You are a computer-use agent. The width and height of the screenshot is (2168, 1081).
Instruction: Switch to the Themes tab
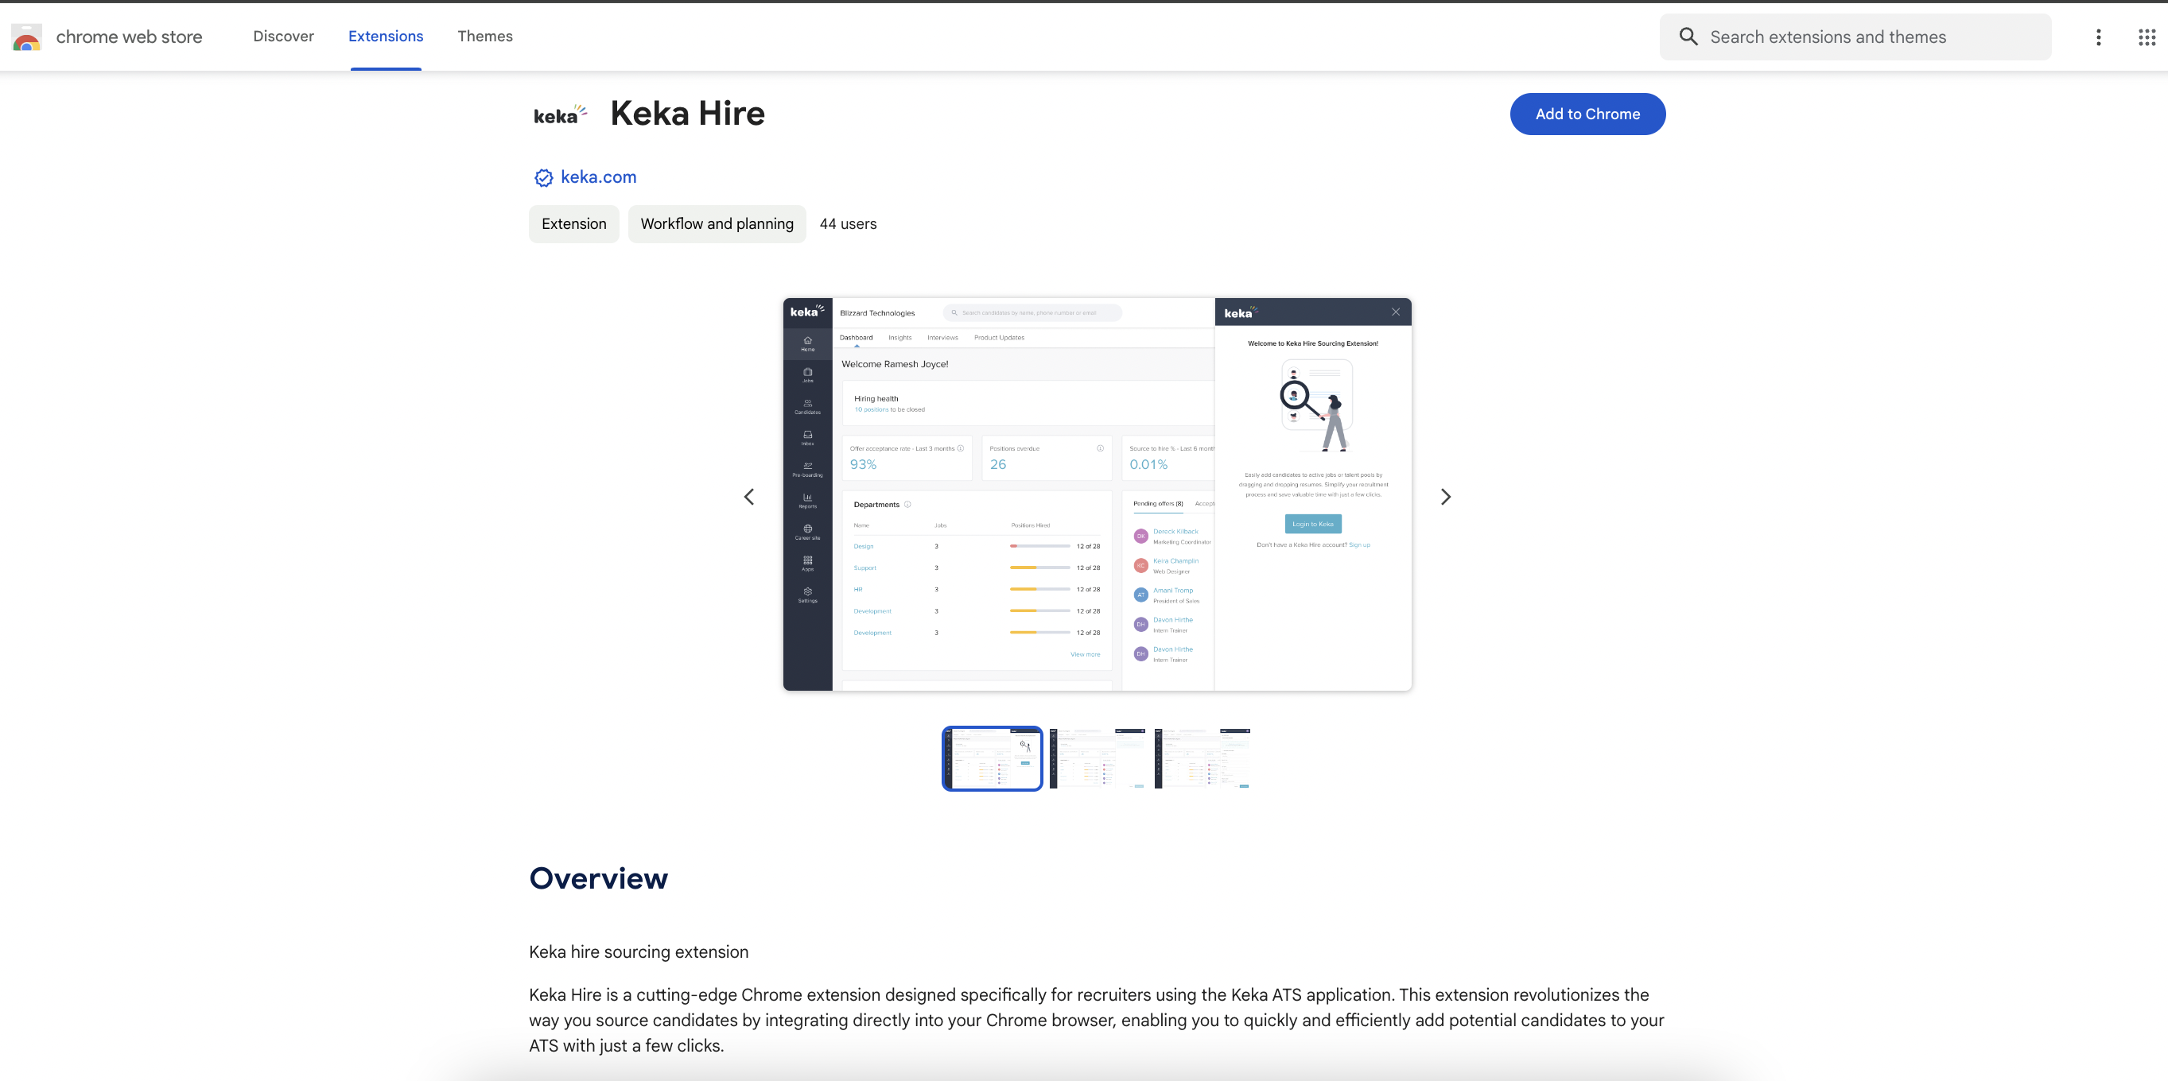point(485,37)
